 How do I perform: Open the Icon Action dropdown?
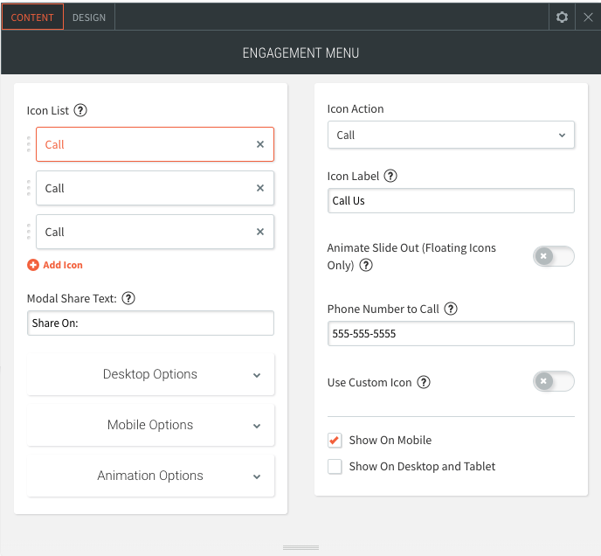coord(451,136)
